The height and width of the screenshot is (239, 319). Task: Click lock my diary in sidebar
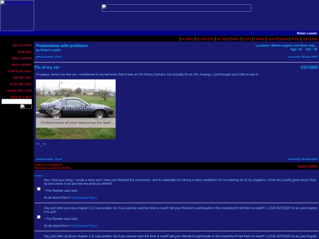tap(22, 45)
